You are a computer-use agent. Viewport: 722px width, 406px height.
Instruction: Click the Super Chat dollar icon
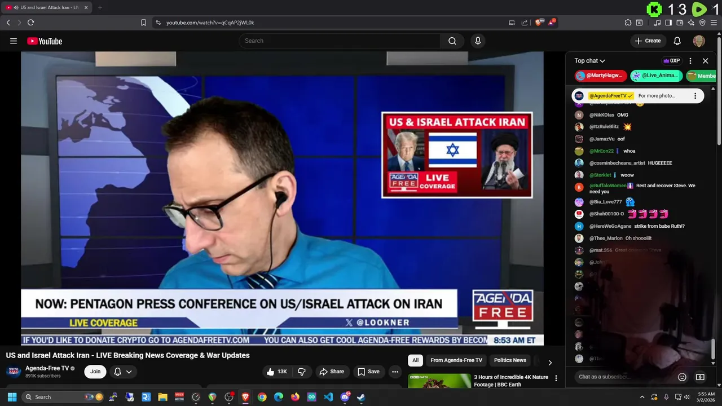(700, 377)
